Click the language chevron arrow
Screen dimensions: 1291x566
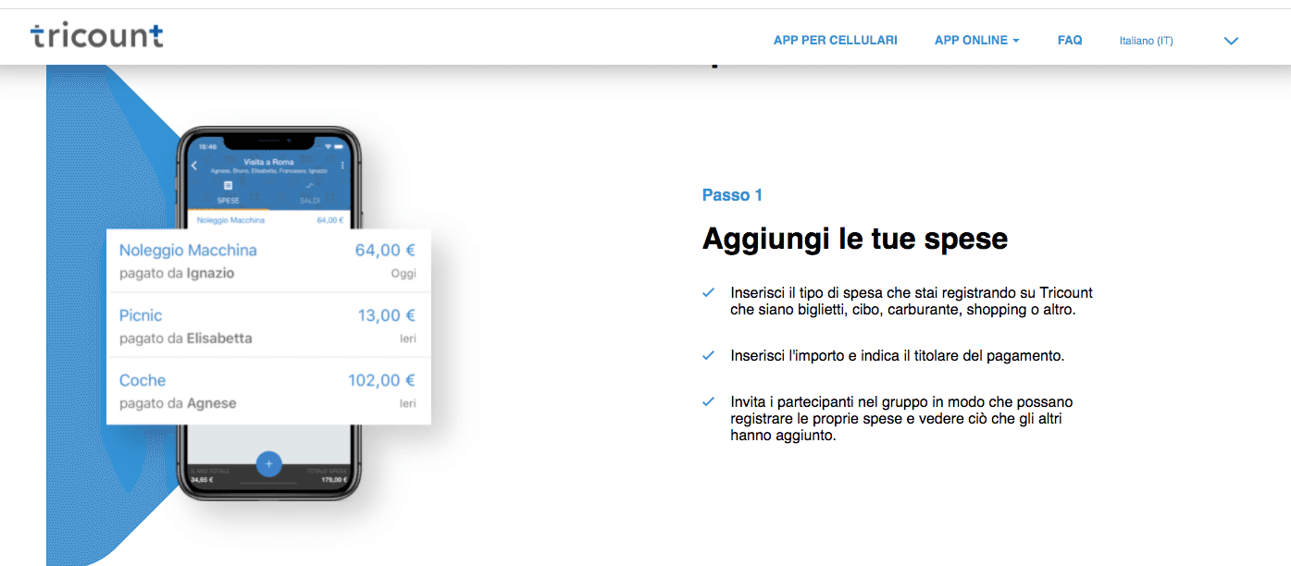click(x=1231, y=41)
